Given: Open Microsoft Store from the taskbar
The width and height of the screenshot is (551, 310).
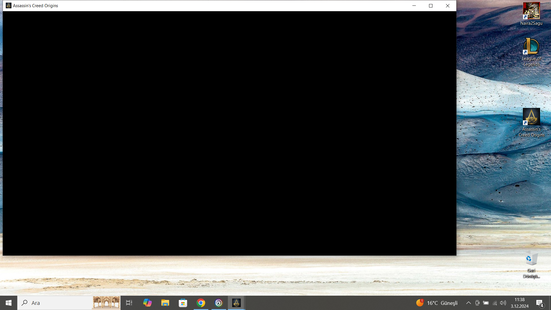Looking at the screenshot, I should [x=183, y=303].
